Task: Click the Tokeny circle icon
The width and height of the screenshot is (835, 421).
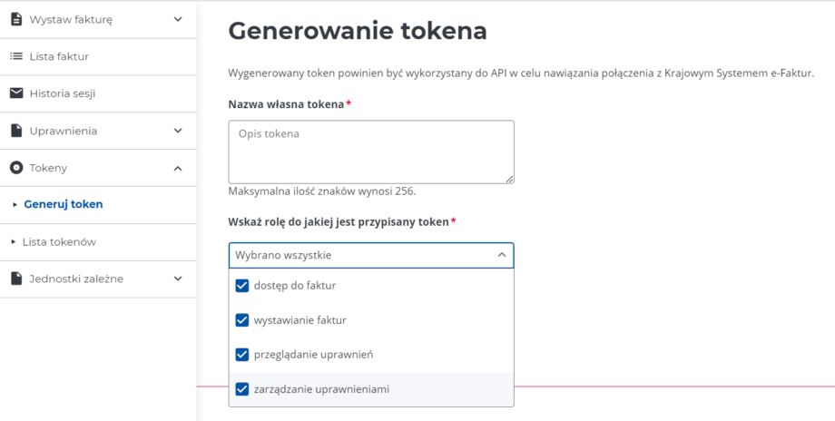Action: tap(16, 168)
